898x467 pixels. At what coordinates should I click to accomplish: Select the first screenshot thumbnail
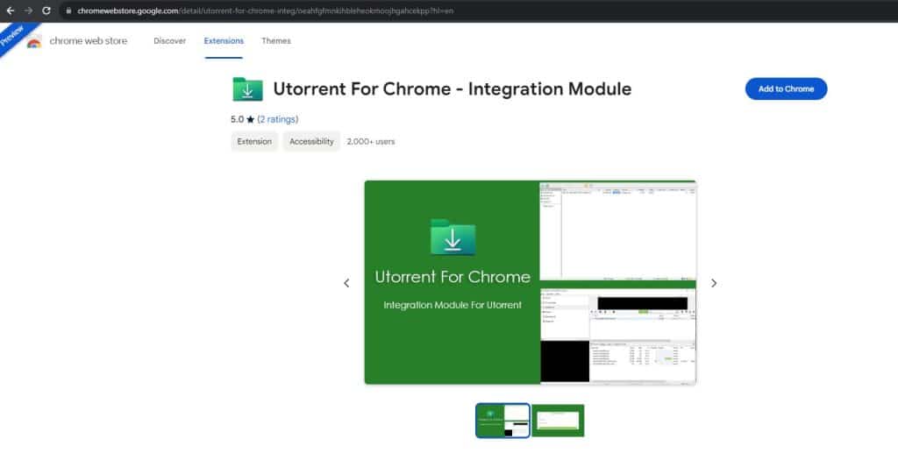pyautogui.click(x=502, y=421)
